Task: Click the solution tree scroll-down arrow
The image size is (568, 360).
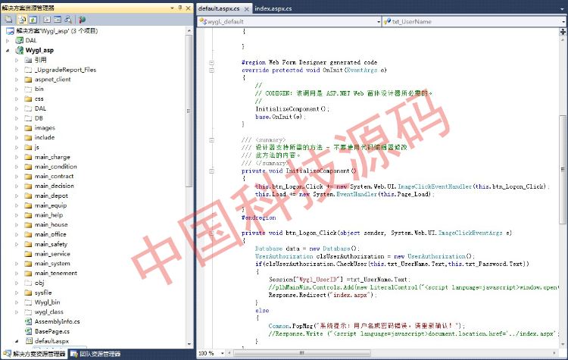Action: [189, 343]
